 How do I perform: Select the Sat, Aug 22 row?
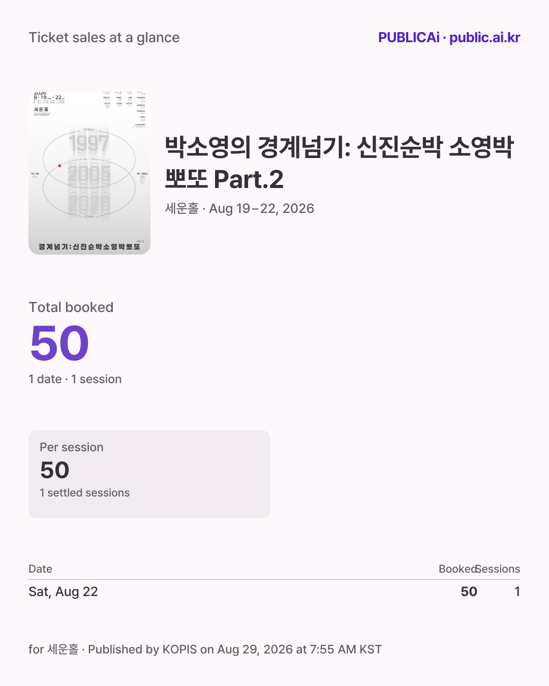click(274, 591)
